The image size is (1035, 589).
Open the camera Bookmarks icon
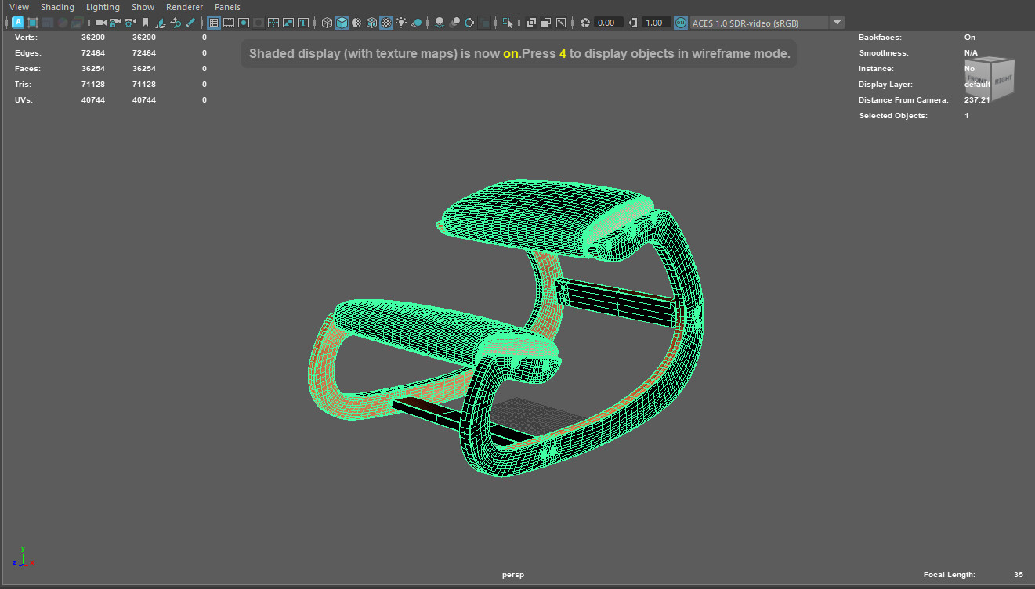click(x=146, y=23)
